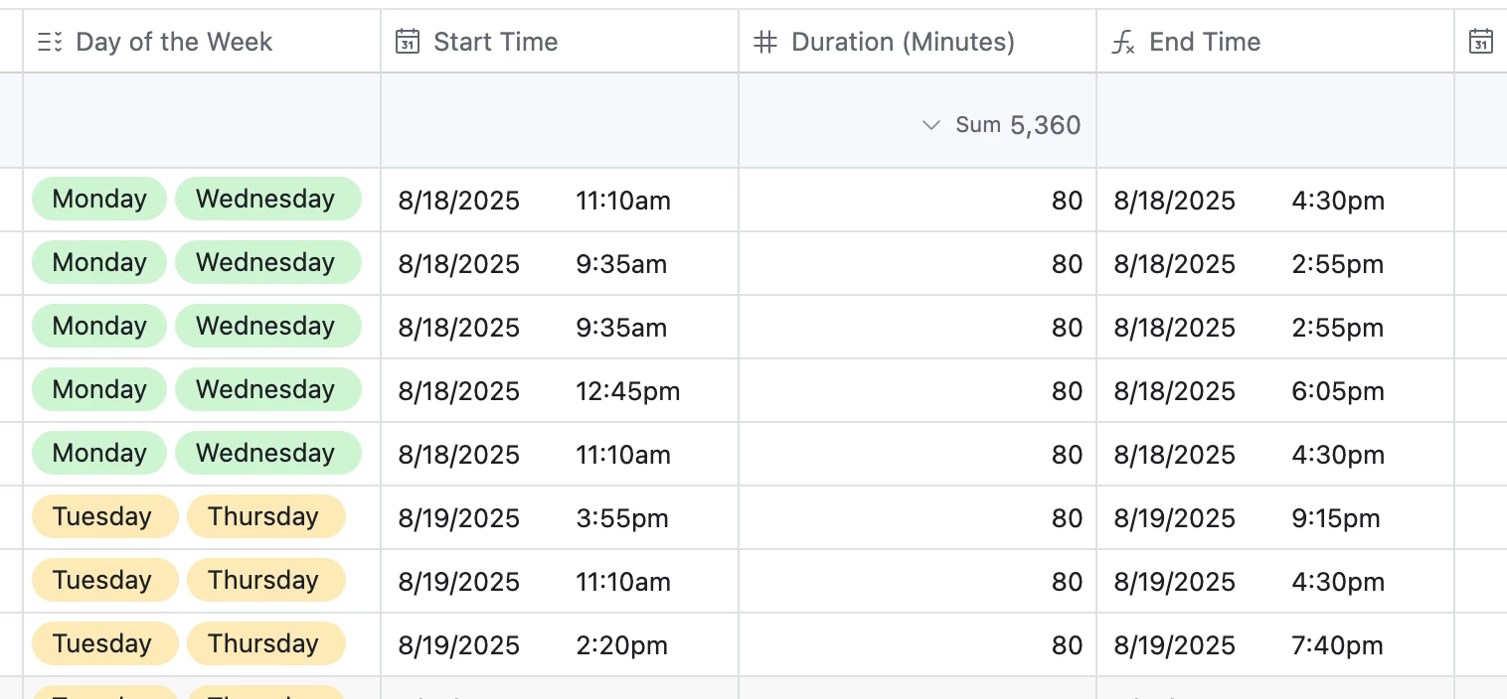Click the calendar icon in Start Time header
The image size is (1507, 699).
coord(408,42)
